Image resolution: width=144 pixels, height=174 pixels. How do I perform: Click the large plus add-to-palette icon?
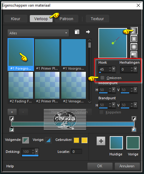(x=101, y=141)
